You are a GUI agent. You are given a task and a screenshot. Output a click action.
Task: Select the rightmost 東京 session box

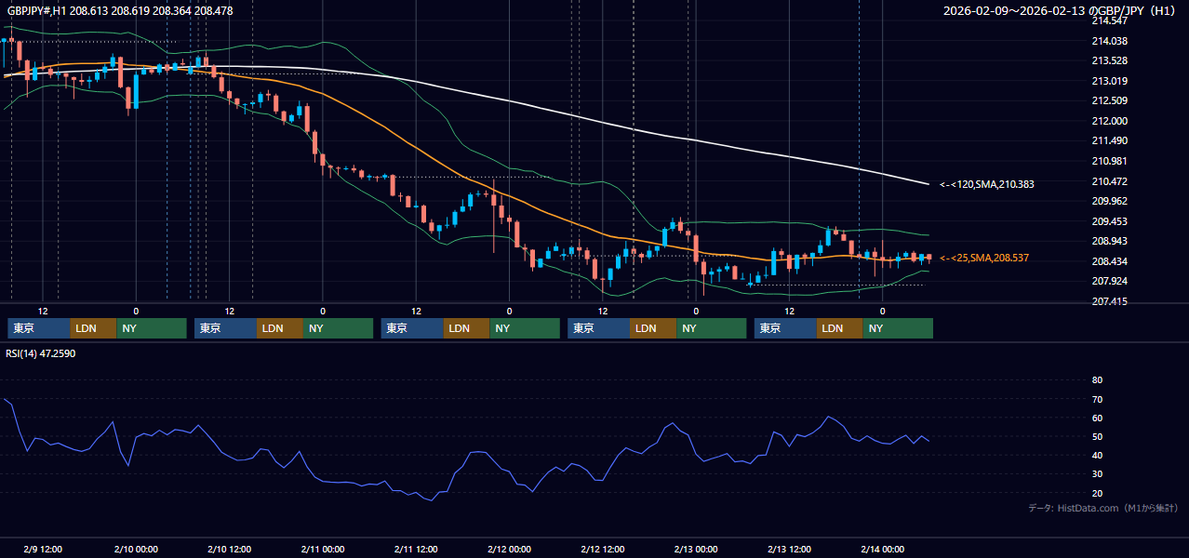786,328
